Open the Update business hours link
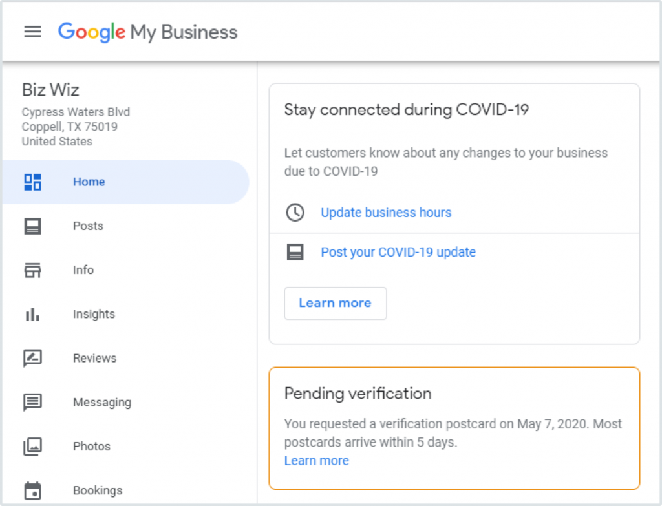The image size is (662, 506). [385, 212]
